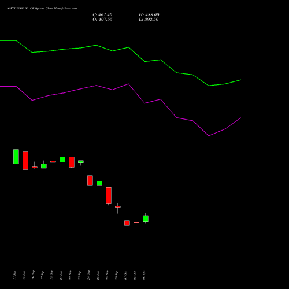Click the 23 Sep date label
The image size is (289, 289).
point(79,275)
